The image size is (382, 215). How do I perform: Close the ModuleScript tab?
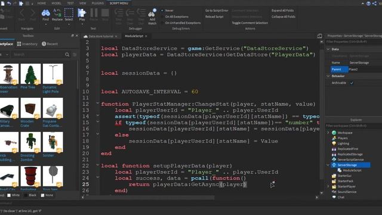click(x=146, y=36)
